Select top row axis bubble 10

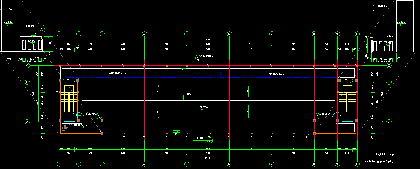tap(357, 34)
